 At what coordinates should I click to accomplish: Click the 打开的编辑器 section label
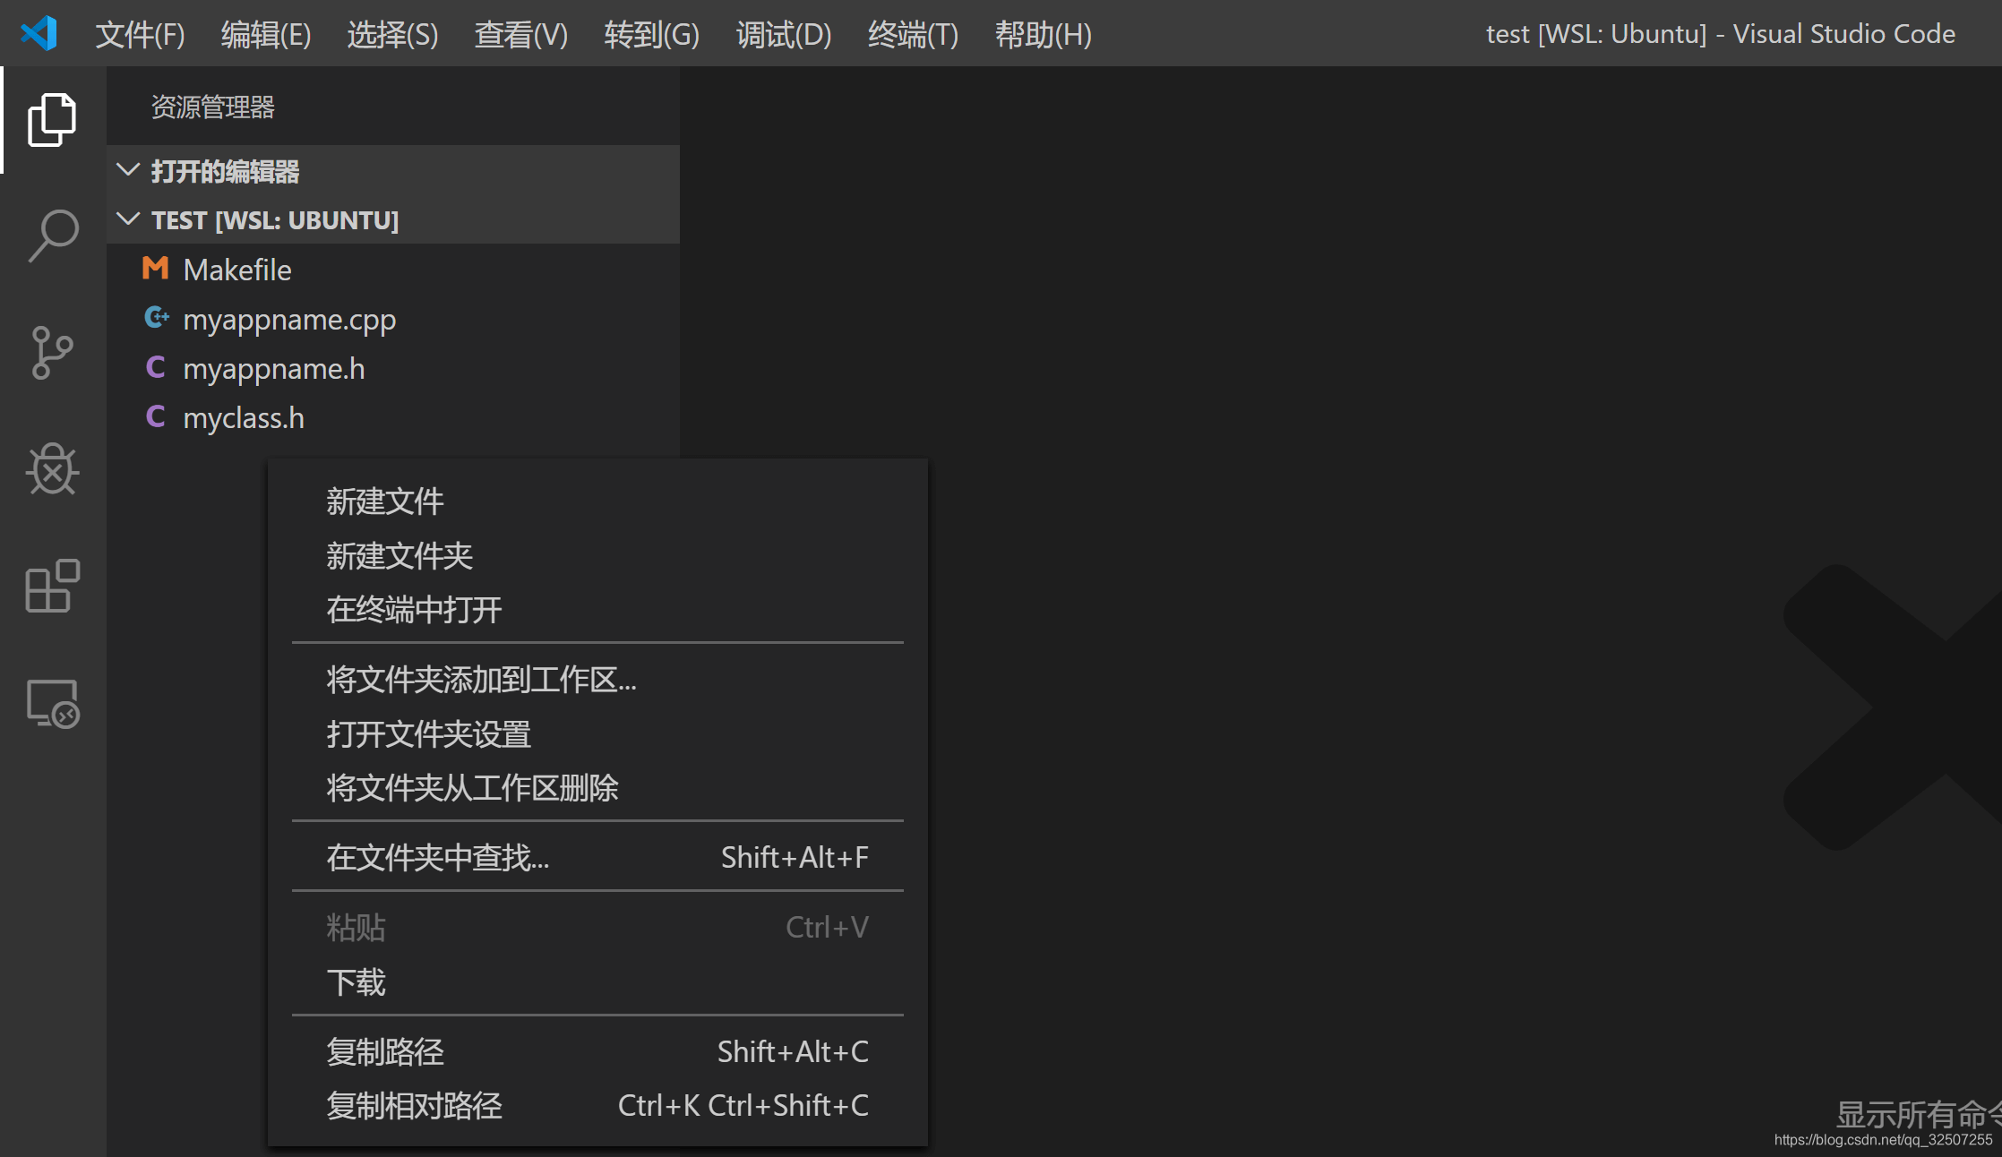tap(225, 171)
